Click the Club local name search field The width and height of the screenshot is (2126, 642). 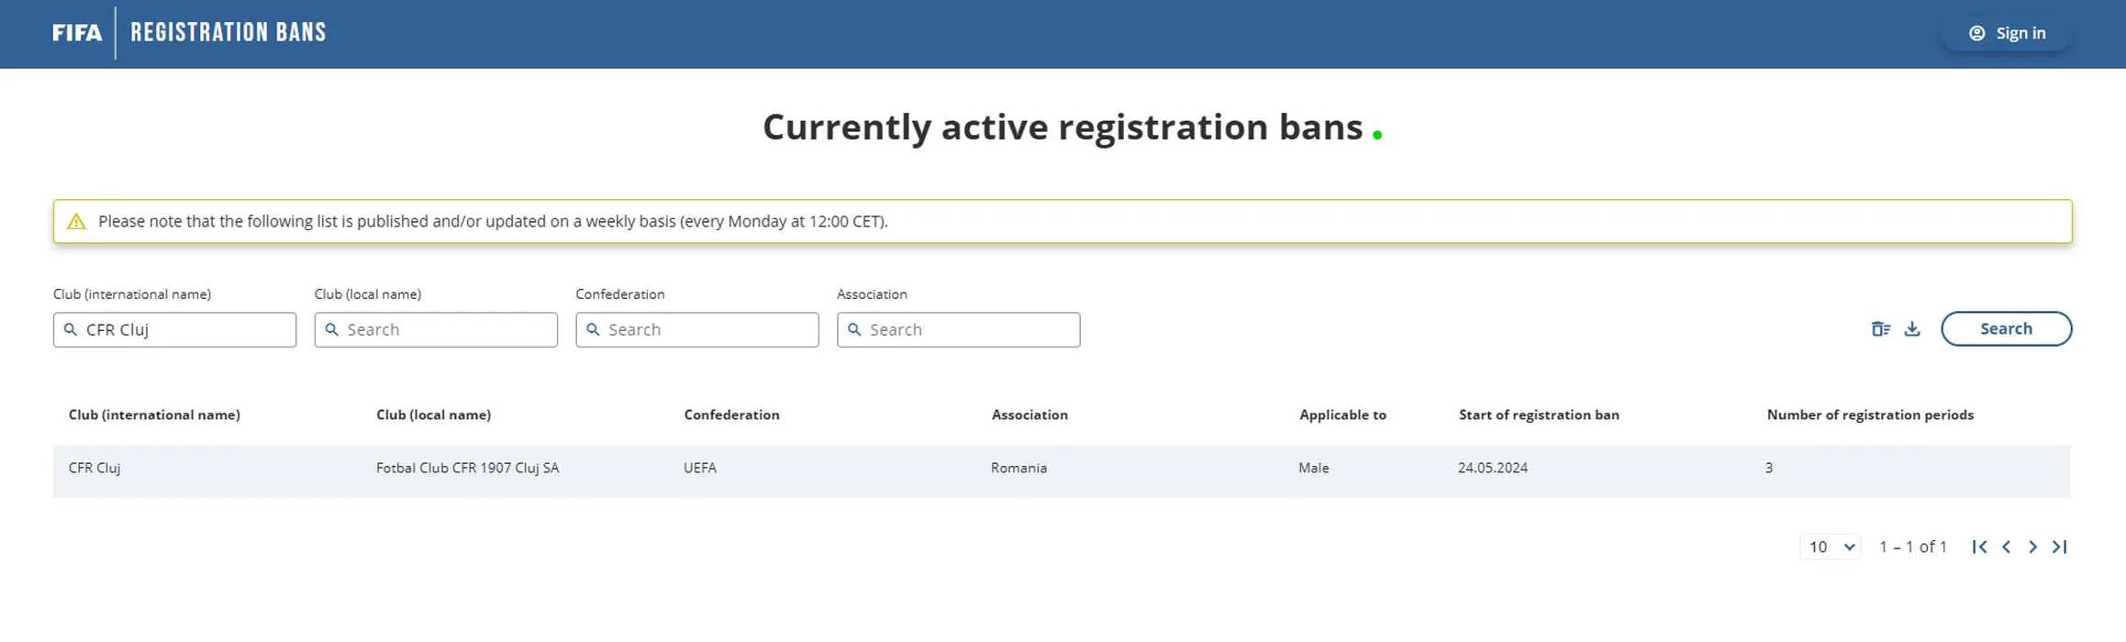point(445,330)
